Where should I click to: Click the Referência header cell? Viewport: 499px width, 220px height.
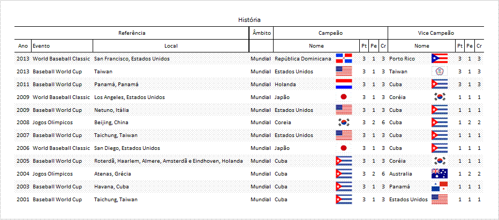132,33
